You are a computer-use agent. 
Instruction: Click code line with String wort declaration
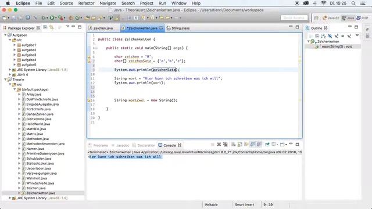click(168, 78)
